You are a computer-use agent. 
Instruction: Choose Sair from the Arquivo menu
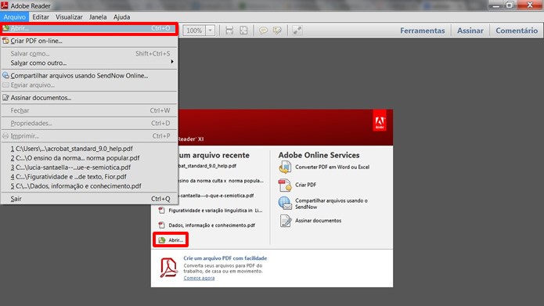click(x=89, y=199)
